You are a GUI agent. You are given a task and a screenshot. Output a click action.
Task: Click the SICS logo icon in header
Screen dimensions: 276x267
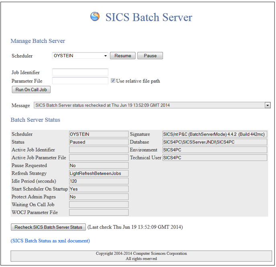[x=95, y=16]
